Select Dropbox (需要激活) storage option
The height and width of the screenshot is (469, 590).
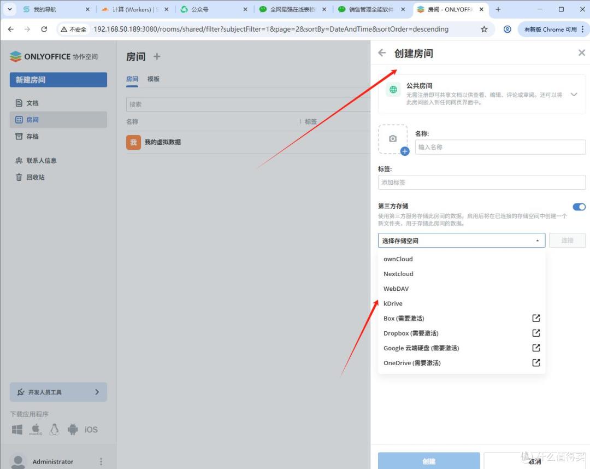(461, 333)
